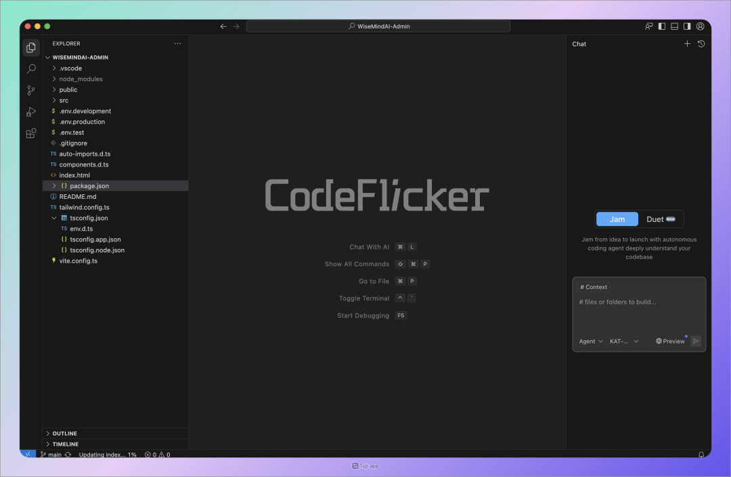Viewport: 731px width, 477px height.
Task: Open the Extensions view
Action: [30, 133]
